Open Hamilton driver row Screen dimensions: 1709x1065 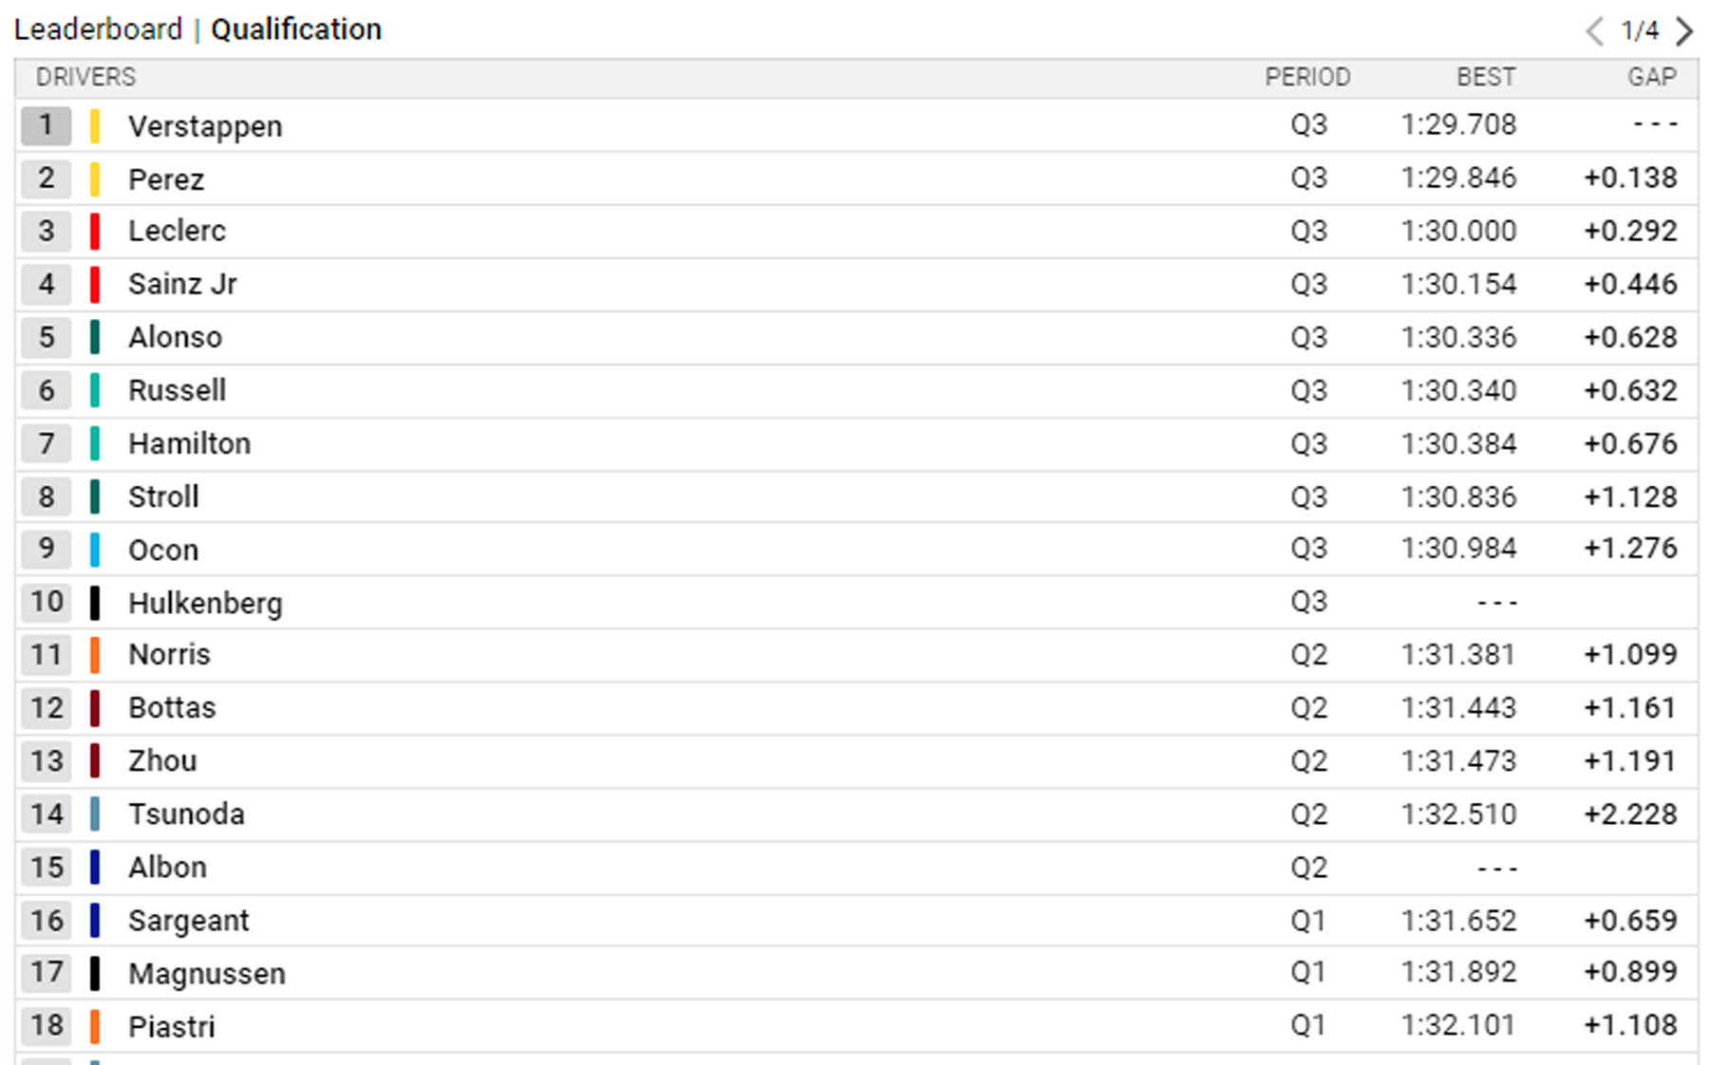click(x=856, y=444)
